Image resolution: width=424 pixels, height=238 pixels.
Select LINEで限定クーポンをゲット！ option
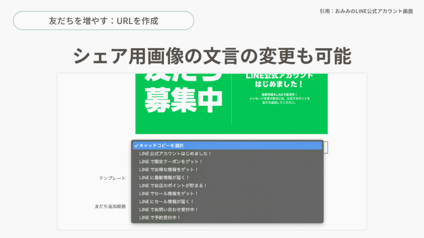(171, 162)
